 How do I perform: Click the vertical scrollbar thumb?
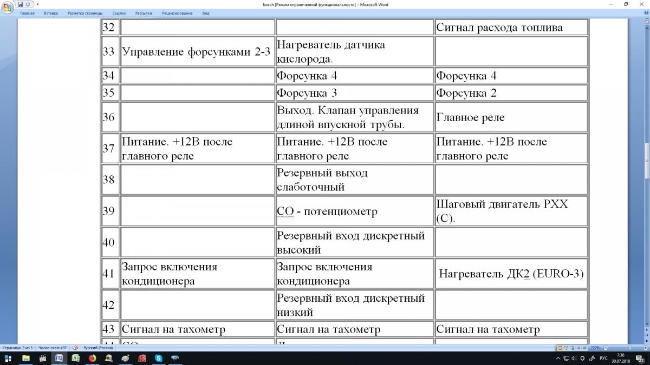(x=647, y=161)
